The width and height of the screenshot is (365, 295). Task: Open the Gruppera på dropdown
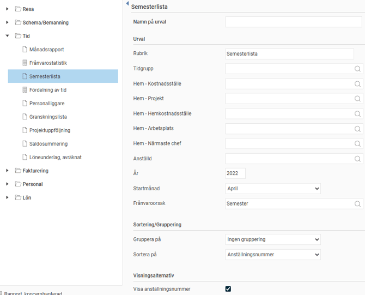pyautogui.click(x=273, y=239)
